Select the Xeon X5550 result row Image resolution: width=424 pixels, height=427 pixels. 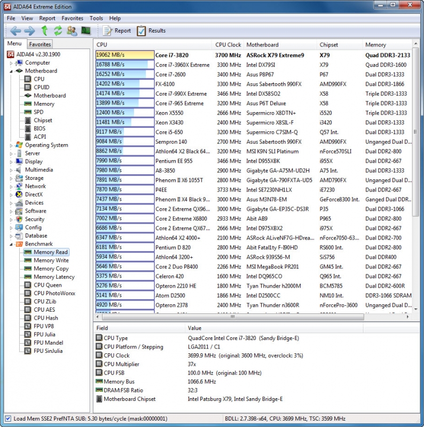(x=254, y=113)
